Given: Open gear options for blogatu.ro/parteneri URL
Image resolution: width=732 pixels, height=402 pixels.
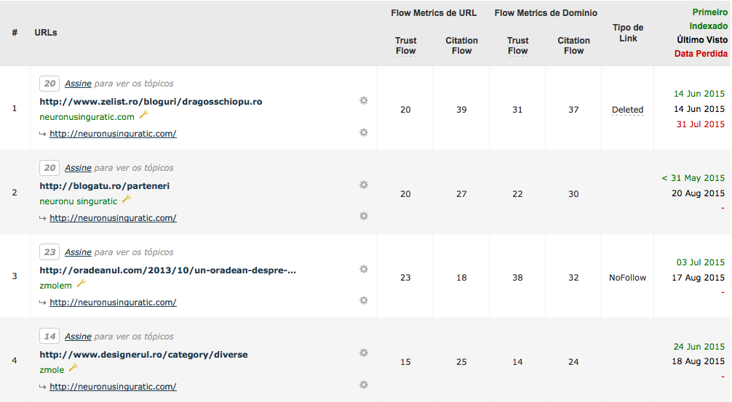Looking at the screenshot, I should [x=364, y=185].
